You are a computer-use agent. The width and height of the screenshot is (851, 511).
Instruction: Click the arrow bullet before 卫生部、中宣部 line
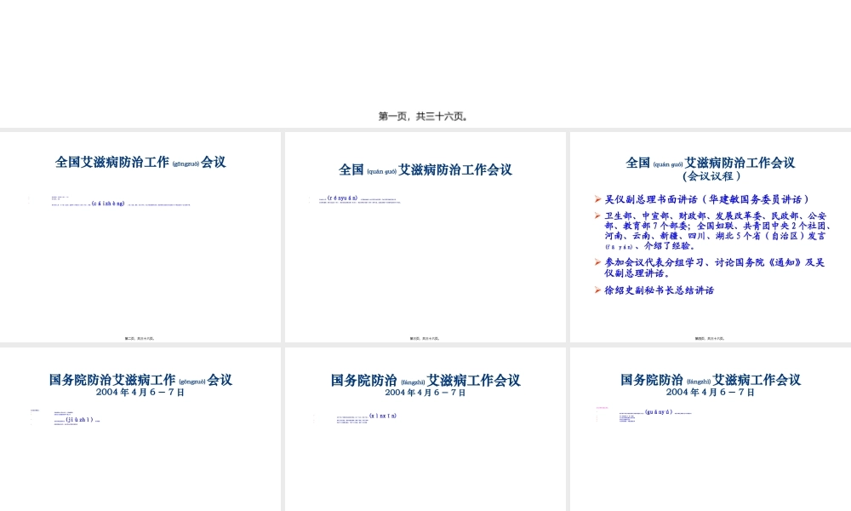point(598,215)
